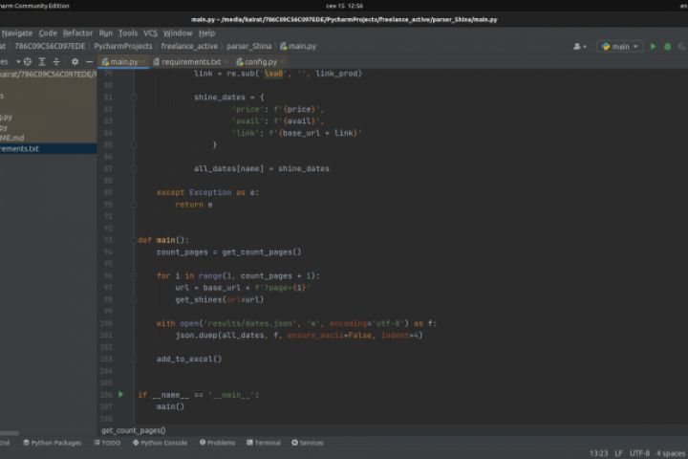Screen dimensions: 688x459
Task: Open the user account icon menu
Action: [580, 46]
